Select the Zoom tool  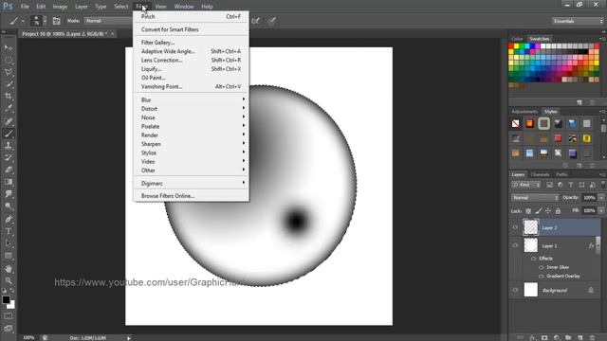click(x=9, y=280)
